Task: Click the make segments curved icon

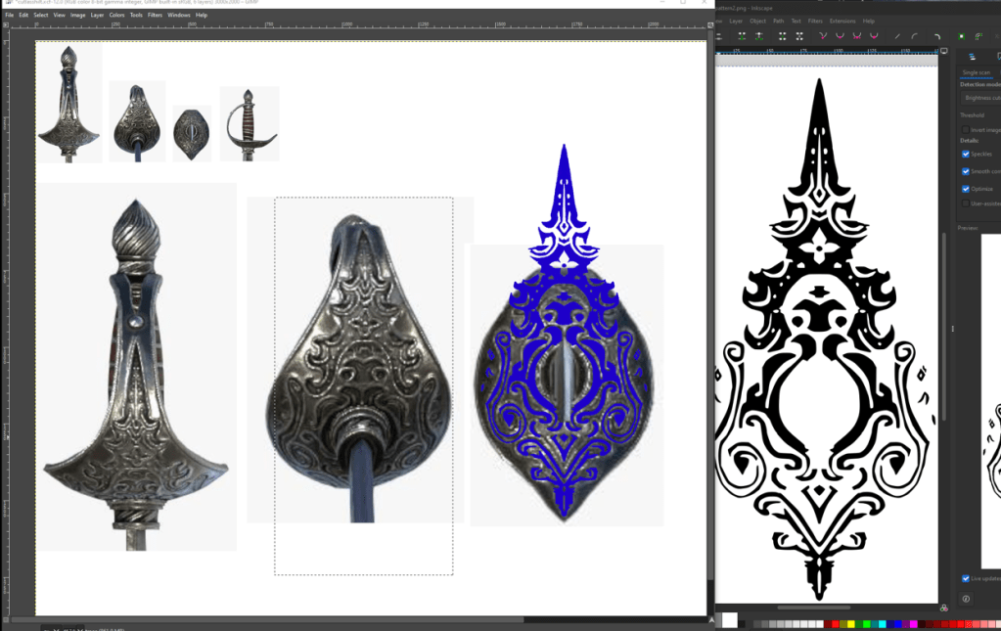Action: 914,36
